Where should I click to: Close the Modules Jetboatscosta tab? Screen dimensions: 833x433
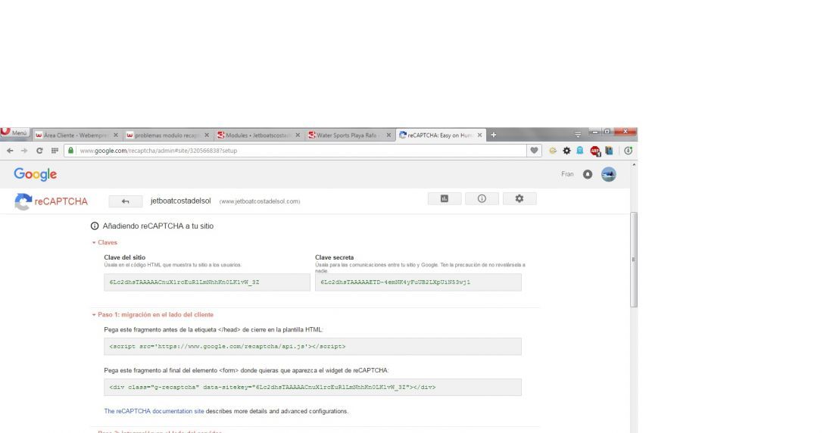(298, 136)
